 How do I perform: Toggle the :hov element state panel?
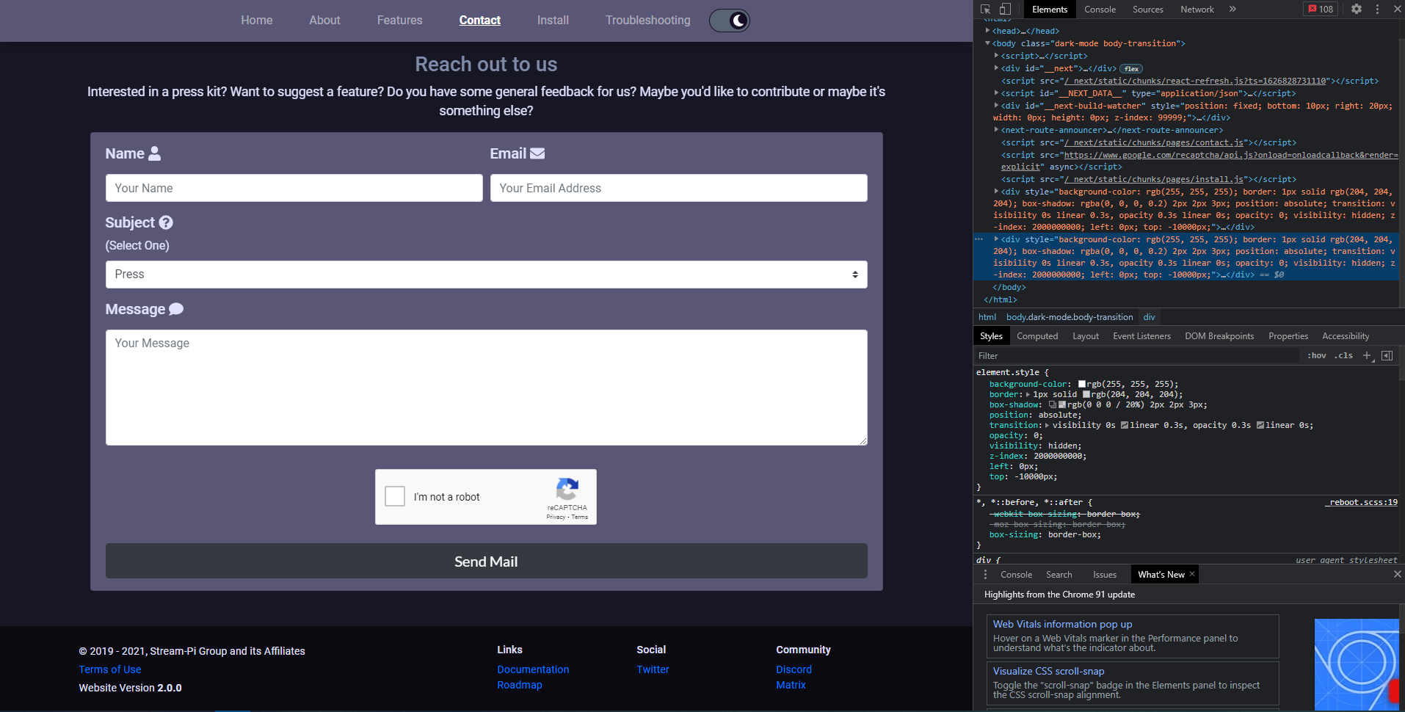(1317, 356)
